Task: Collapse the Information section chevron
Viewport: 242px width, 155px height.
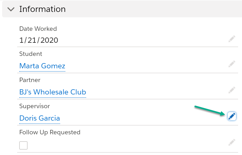Action: point(11,9)
